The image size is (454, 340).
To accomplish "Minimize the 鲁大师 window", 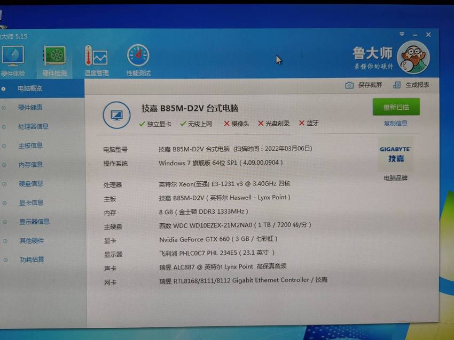I will pyautogui.click(x=415, y=35).
